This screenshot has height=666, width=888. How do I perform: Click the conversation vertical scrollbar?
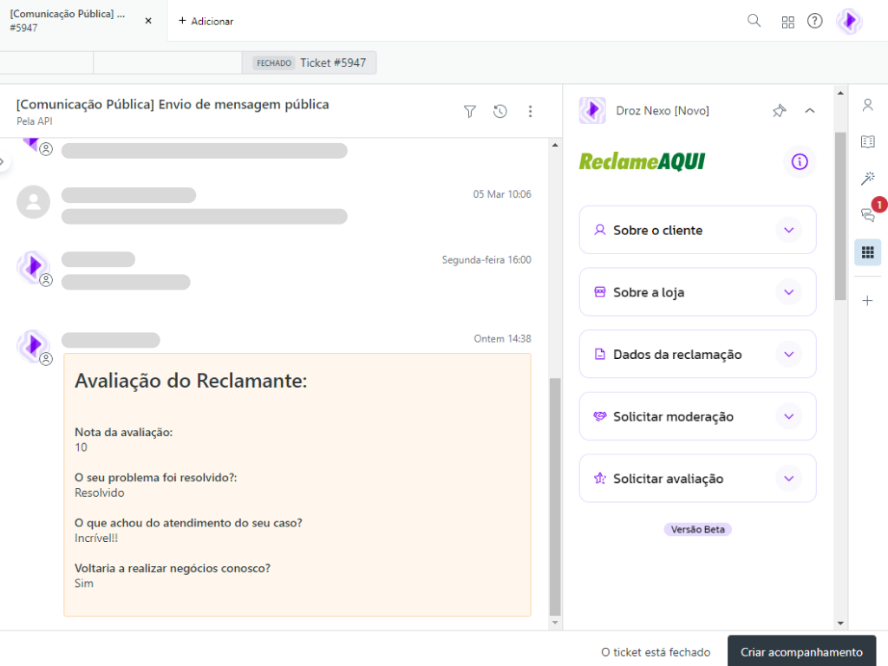555,494
